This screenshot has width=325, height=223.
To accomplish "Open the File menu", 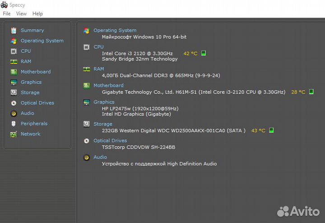I will (7, 14).
